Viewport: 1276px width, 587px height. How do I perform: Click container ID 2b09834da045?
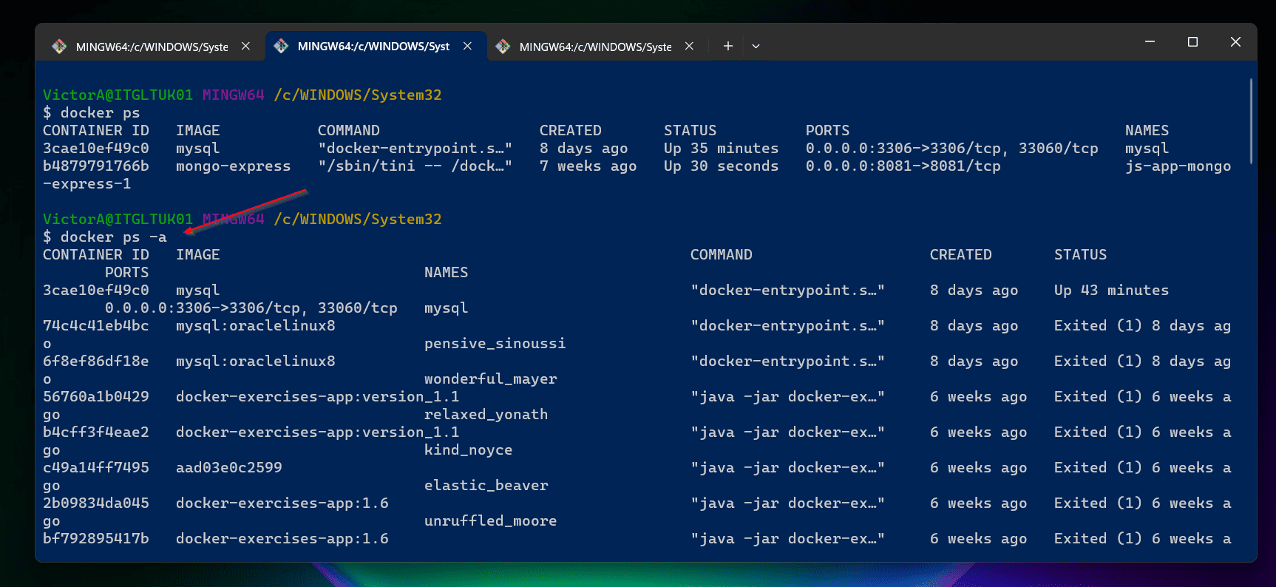96,503
